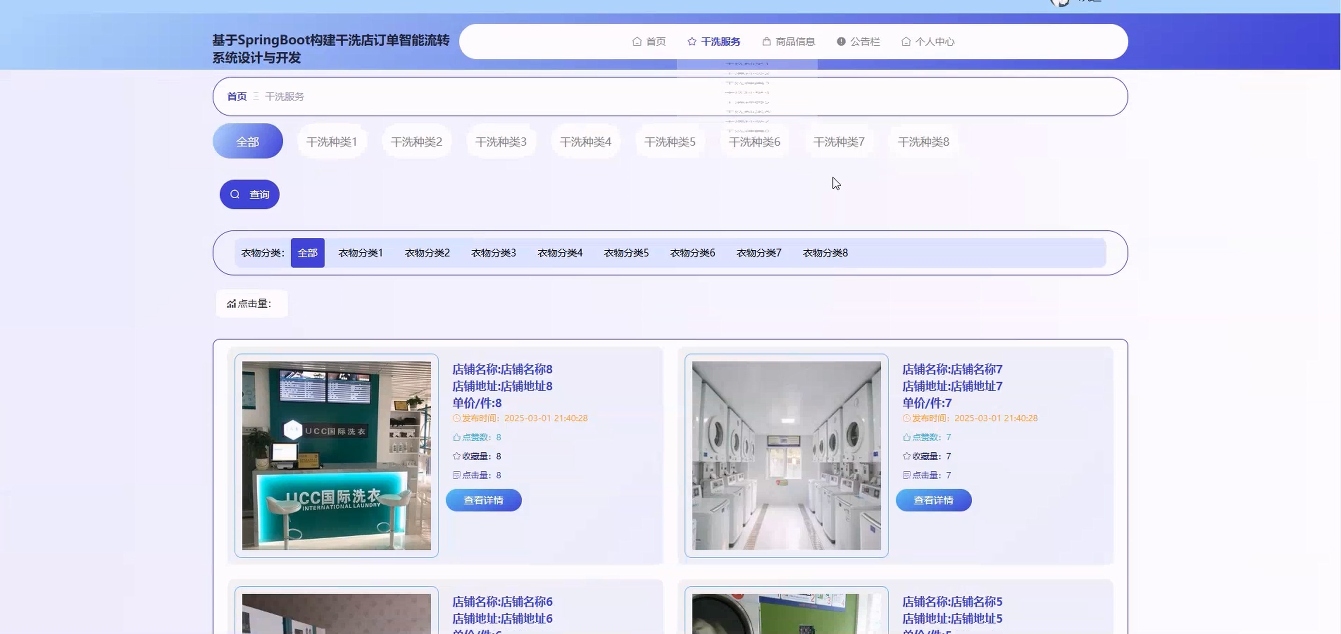Click the chart icon beside 点击量 sort
Screen dimensions: 1341x634
[x=231, y=304]
